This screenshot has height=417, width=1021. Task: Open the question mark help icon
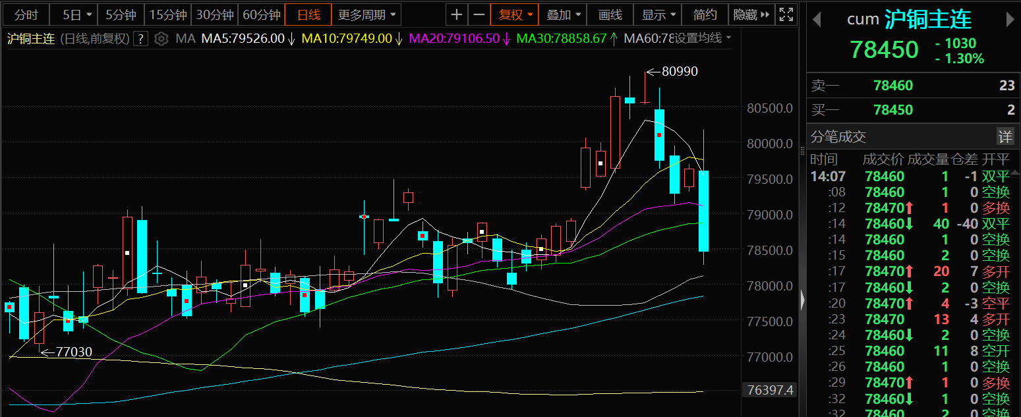(140, 39)
